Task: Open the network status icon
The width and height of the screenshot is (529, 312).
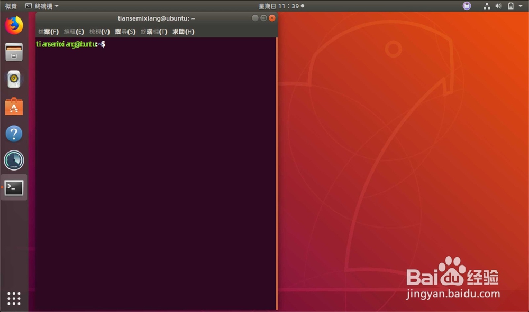Action: coord(487,6)
